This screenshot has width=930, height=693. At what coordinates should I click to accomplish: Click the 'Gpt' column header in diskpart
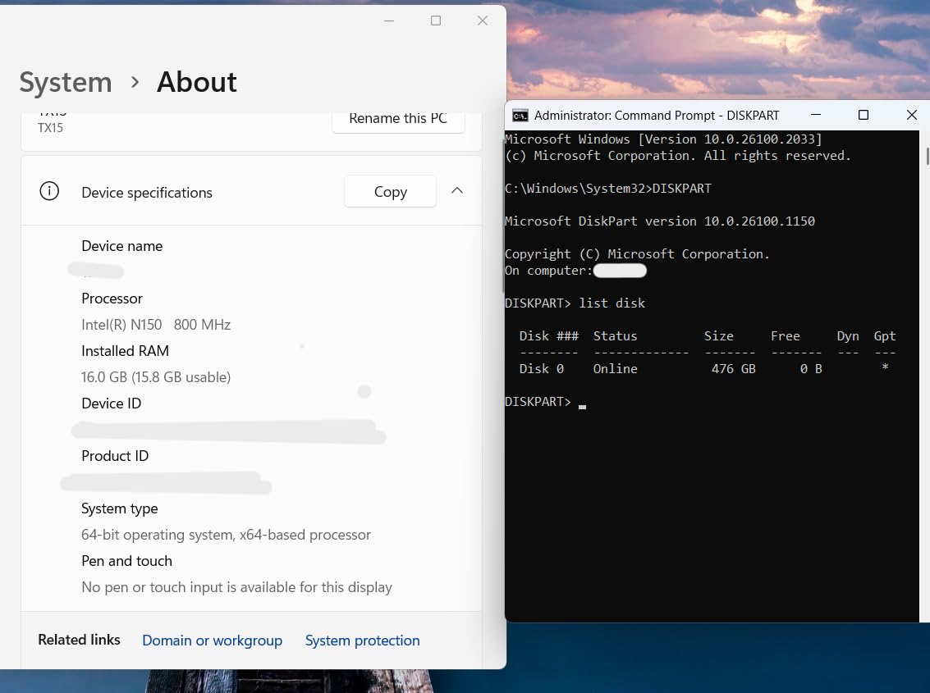click(x=885, y=336)
